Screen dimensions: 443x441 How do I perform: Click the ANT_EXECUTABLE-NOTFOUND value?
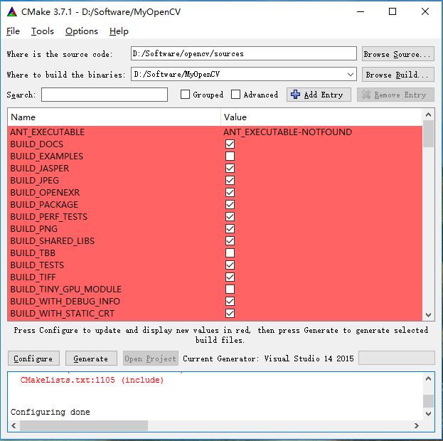click(287, 132)
